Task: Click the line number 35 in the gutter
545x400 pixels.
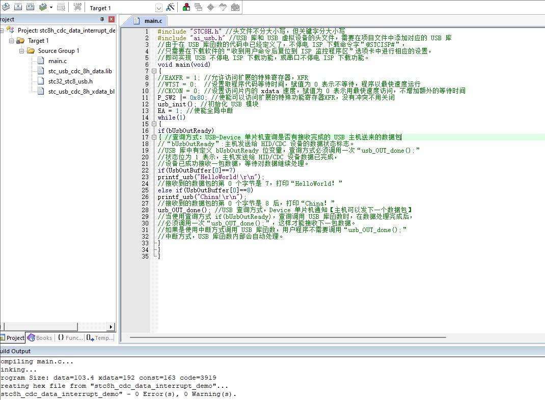Action: click(145, 256)
